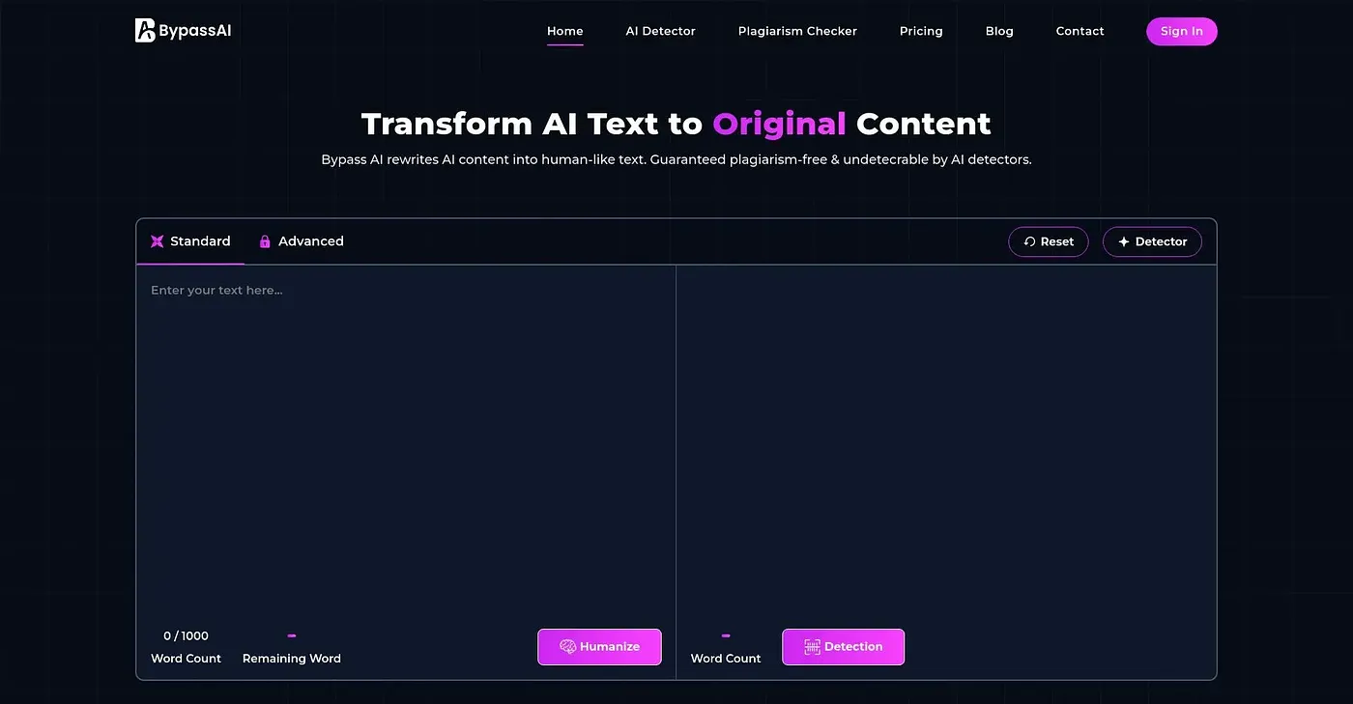This screenshot has height=704, width=1353.
Task: Click the 'Transform AI Text to Original Content' heading
Action: (x=676, y=124)
